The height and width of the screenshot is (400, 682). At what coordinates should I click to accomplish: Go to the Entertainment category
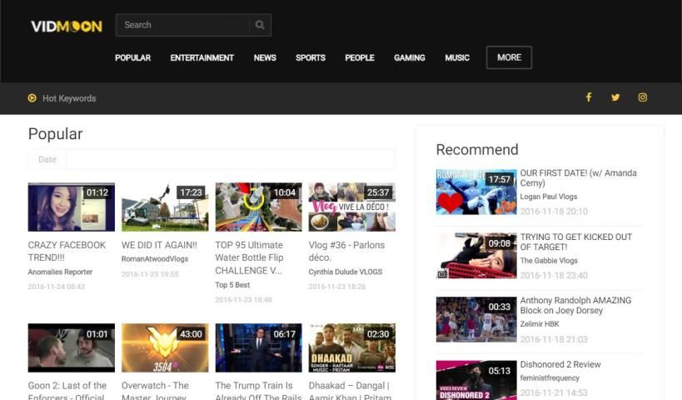coord(202,58)
